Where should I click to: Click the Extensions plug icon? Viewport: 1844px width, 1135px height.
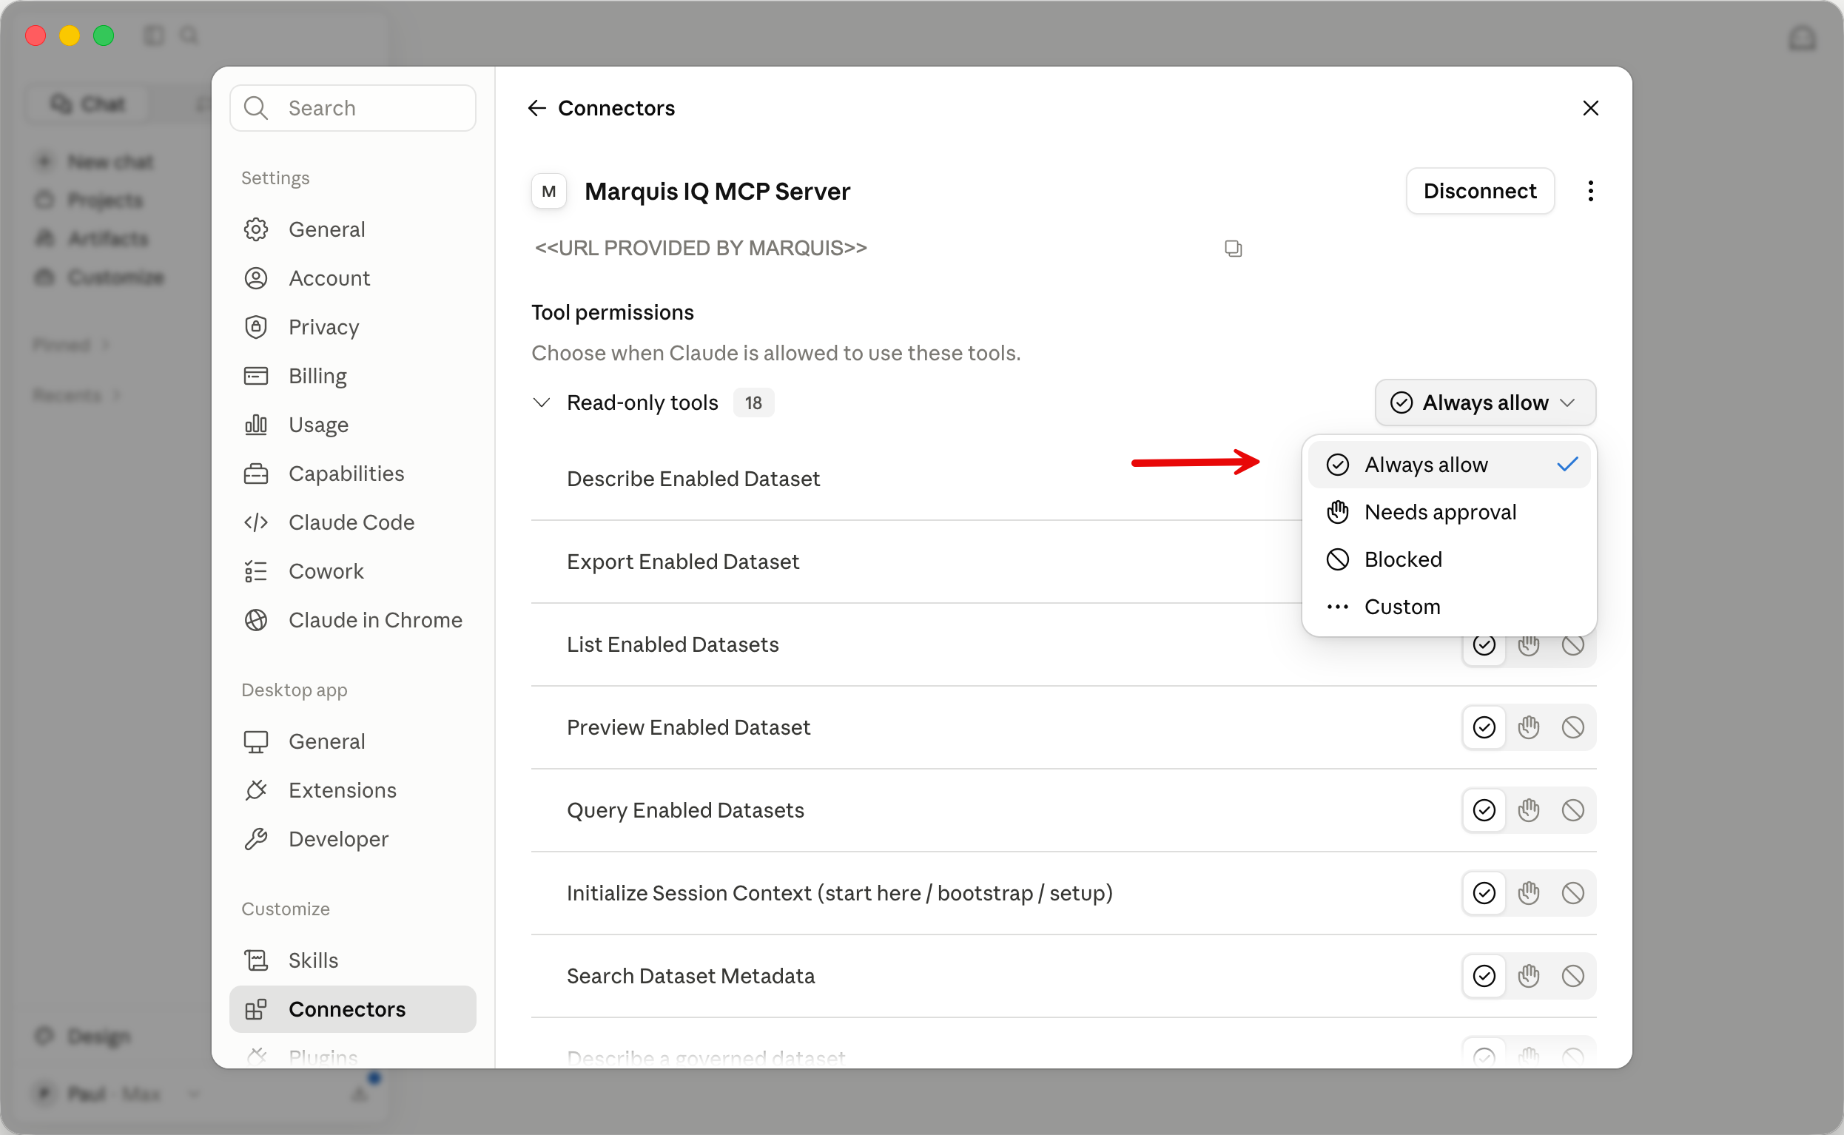[256, 789]
